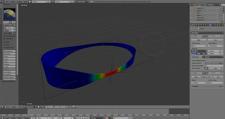The width and height of the screenshot is (225, 119).
Task: Open the All Scenes outliner dropdown
Action: click(213, 5)
